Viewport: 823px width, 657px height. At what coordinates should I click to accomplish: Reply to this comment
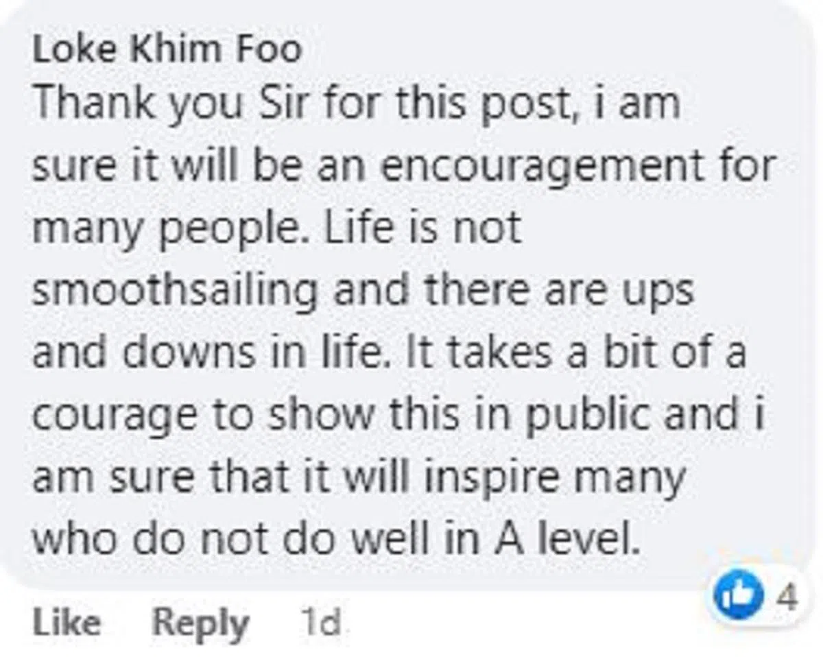click(x=200, y=623)
